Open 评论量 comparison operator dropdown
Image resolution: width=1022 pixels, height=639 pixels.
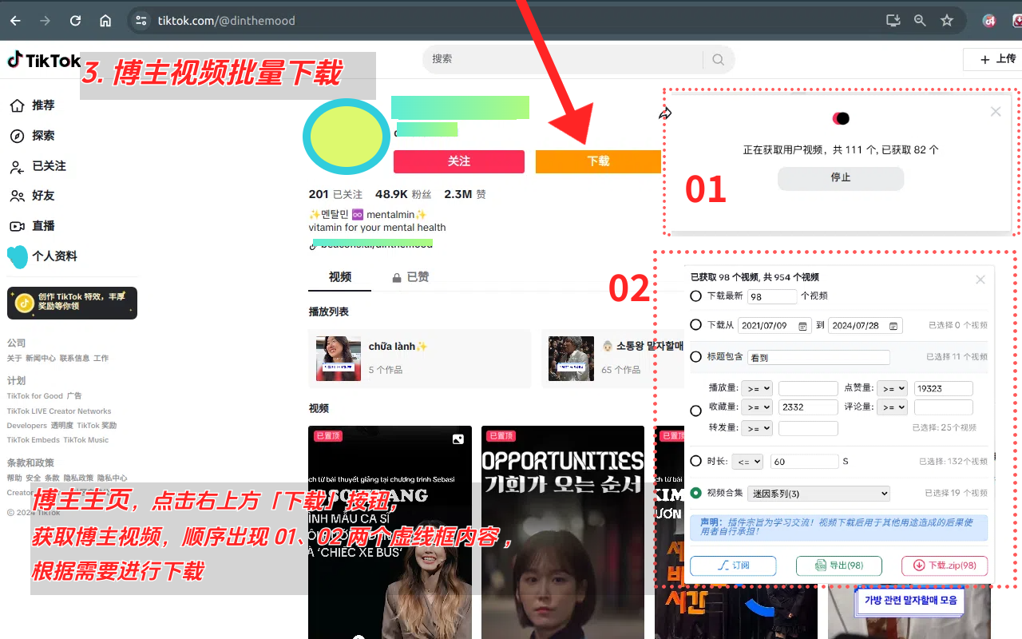[x=892, y=407]
